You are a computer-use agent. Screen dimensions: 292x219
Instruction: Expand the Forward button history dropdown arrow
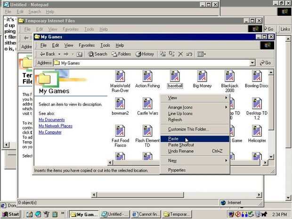click(73, 54)
